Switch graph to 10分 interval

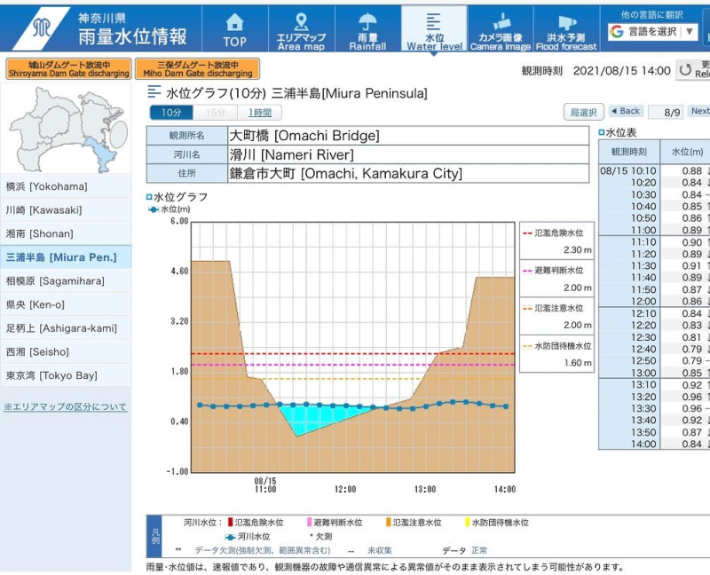pos(171,113)
